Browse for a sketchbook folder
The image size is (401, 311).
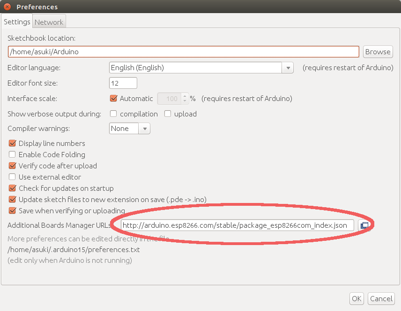tap(378, 52)
